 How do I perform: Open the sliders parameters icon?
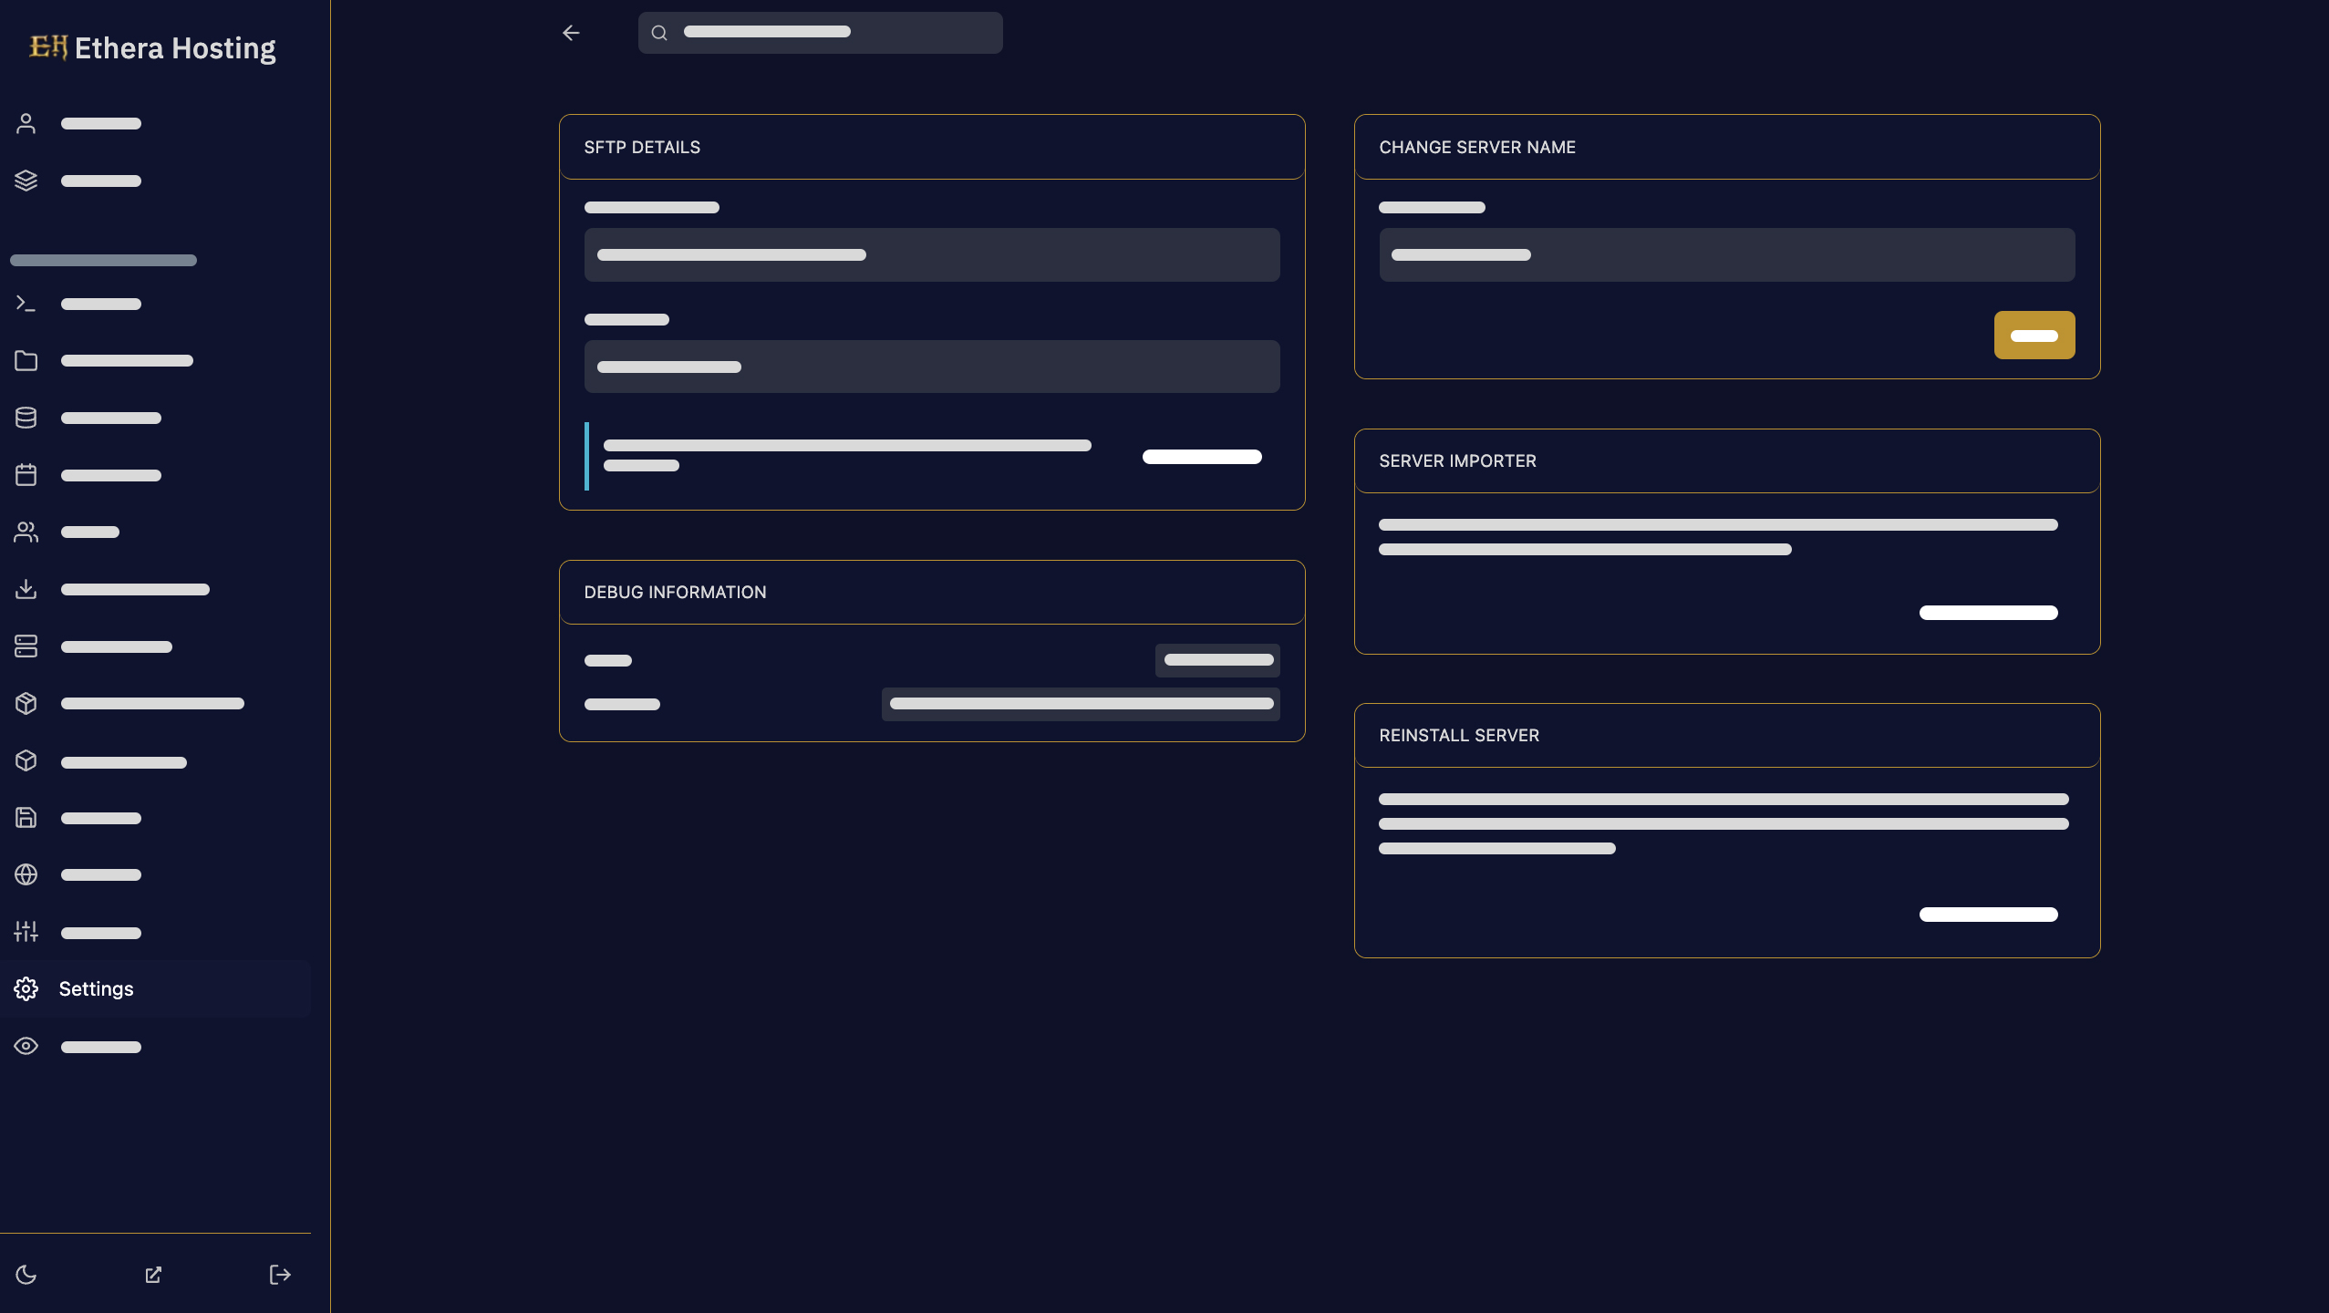(26, 931)
